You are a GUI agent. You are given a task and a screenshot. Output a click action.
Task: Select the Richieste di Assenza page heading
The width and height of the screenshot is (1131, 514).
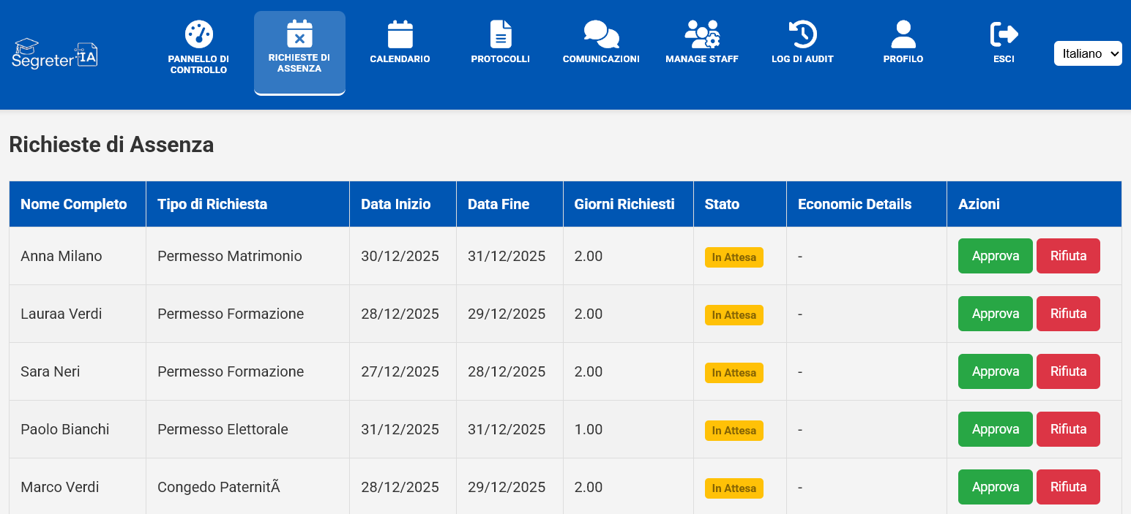111,144
